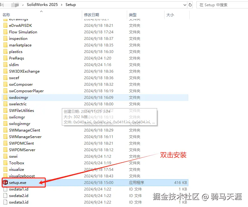Select the Toolbox folder icon
248x207 pixels.
[5, 163]
